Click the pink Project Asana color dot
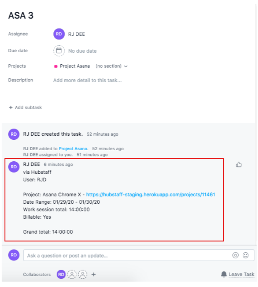The height and width of the screenshot is (287, 258). coord(56,66)
